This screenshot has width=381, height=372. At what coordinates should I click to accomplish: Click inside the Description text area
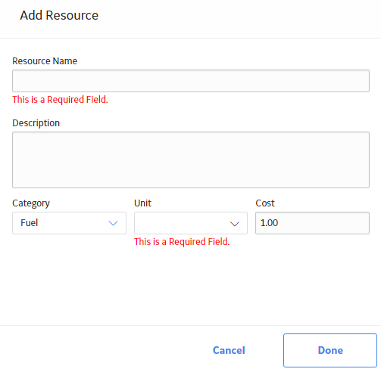pos(191,160)
